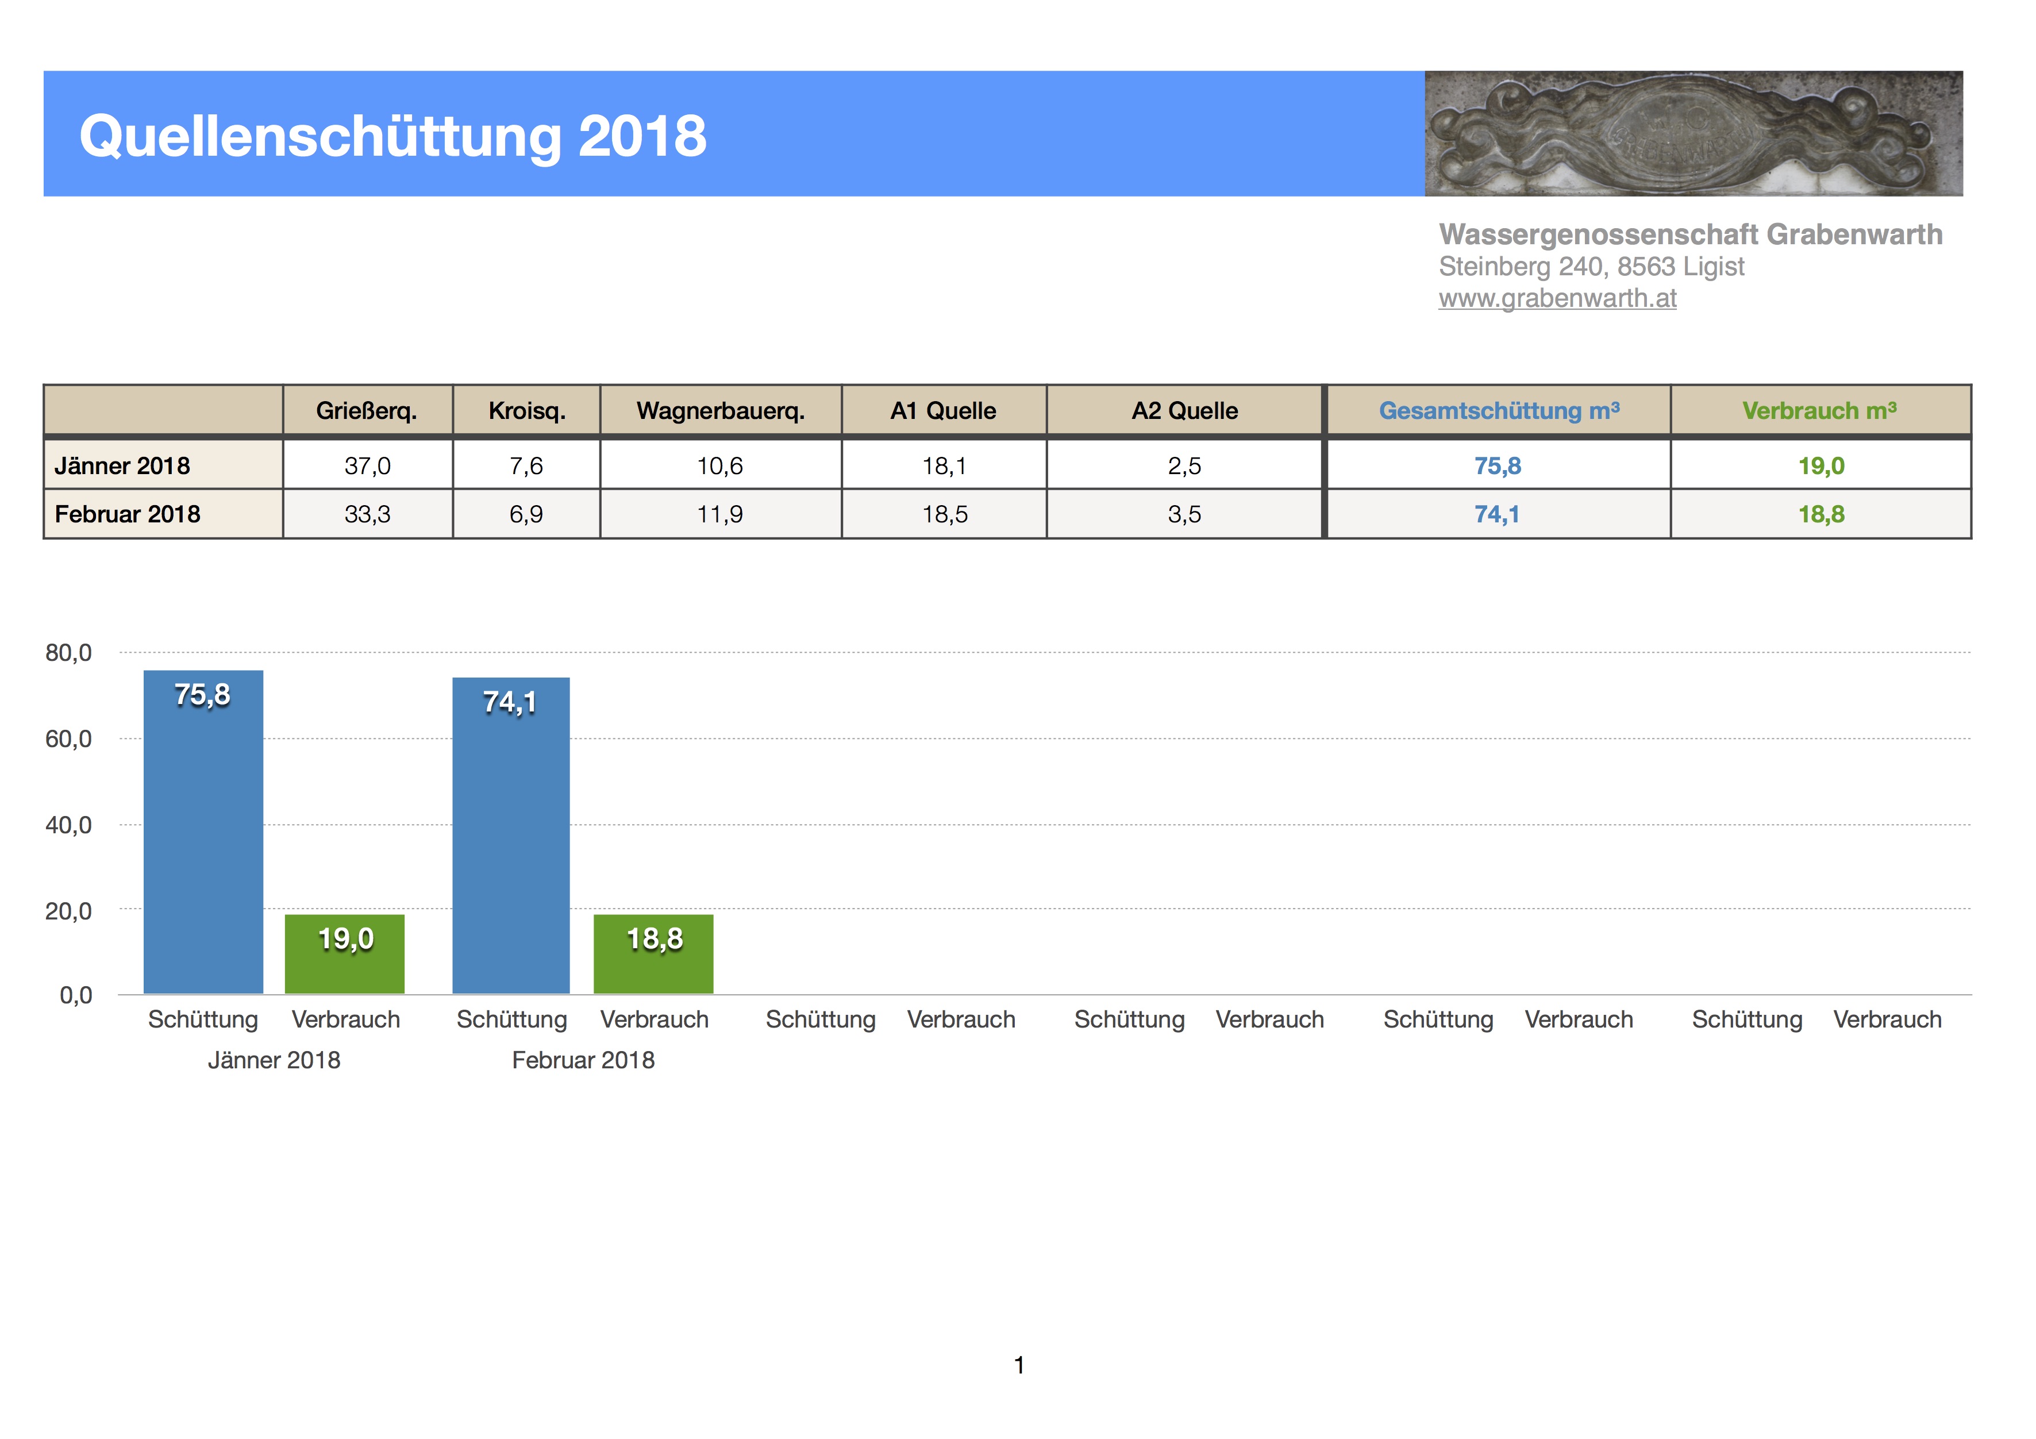Select the 'Jänner 2018' row label
The height and width of the screenshot is (1439, 2036).
pyautogui.click(x=122, y=465)
